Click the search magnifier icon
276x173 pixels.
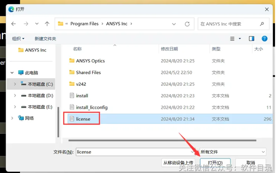pos(262,24)
